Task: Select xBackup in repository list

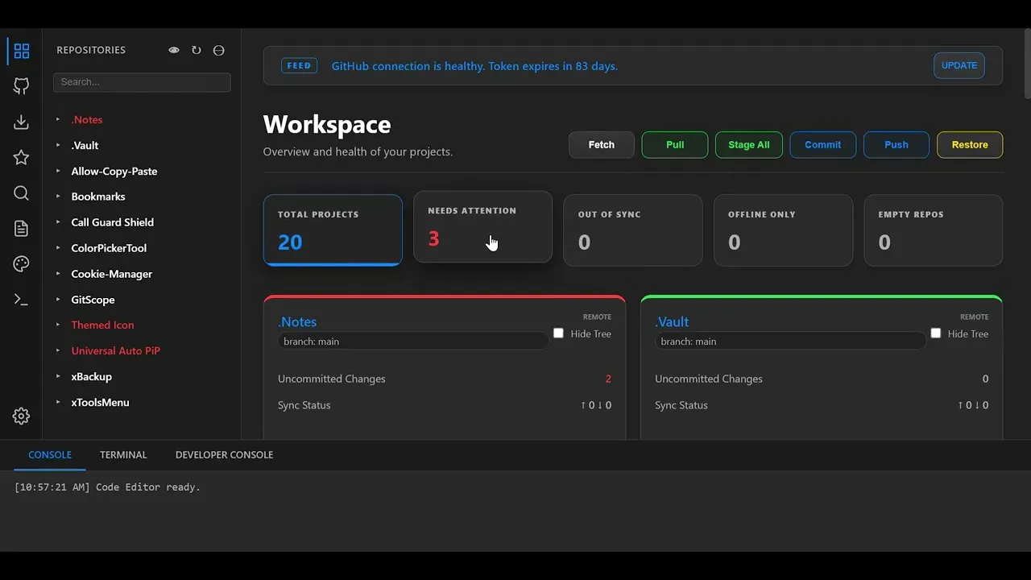Action: point(91,376)
